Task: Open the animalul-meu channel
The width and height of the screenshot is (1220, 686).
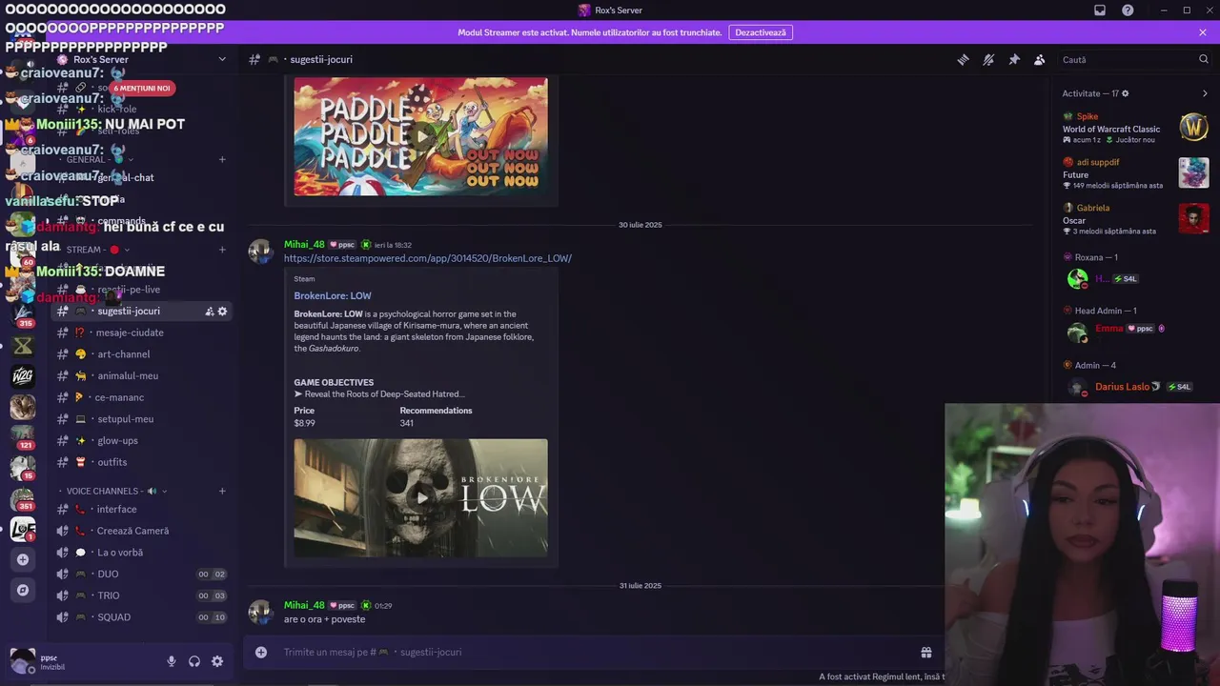Action: point(143,375)
